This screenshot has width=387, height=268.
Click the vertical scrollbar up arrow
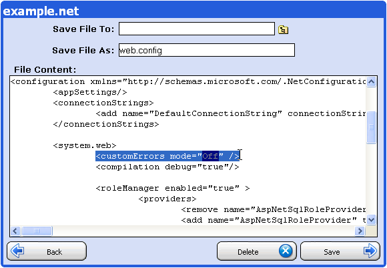click(x=371, y=81)
